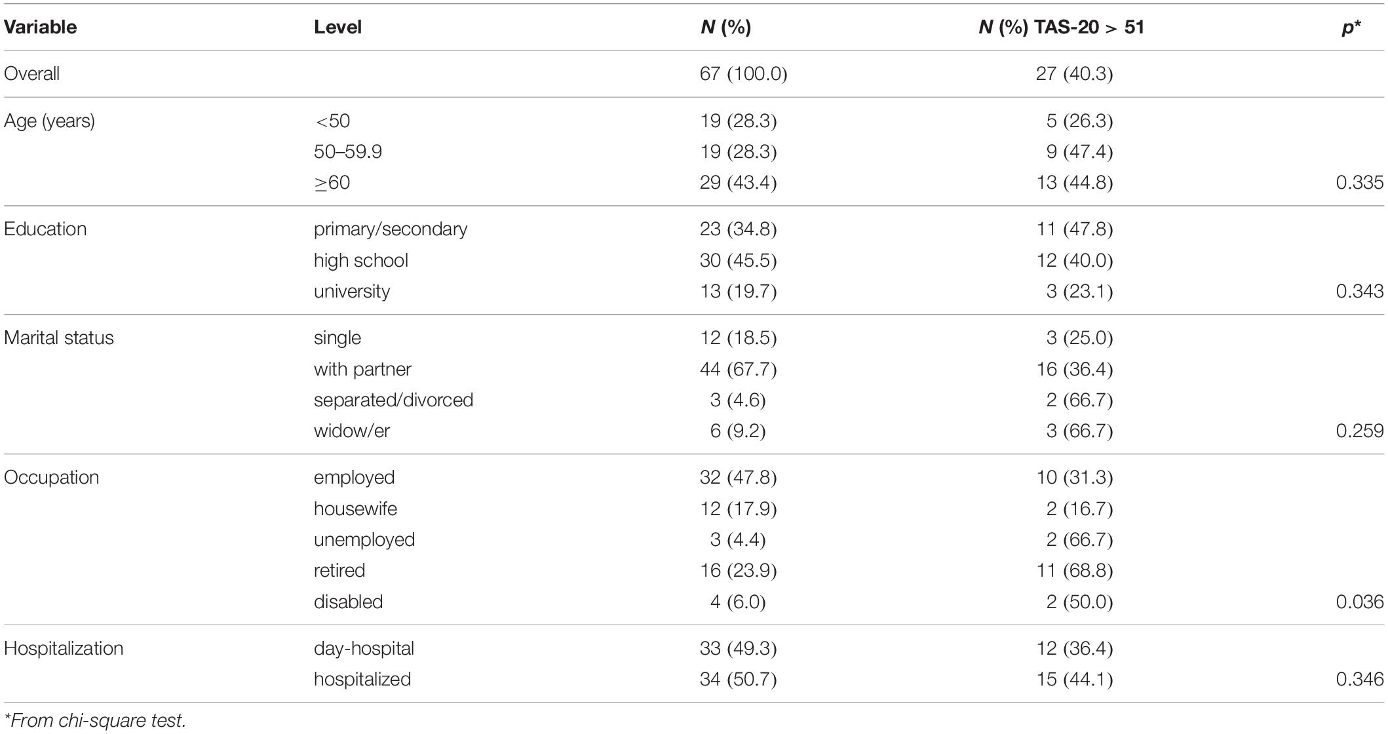This screenshot has width=1388, height=734.
Task: Select the housewife occupation level
Action: [x=355, y=509]
